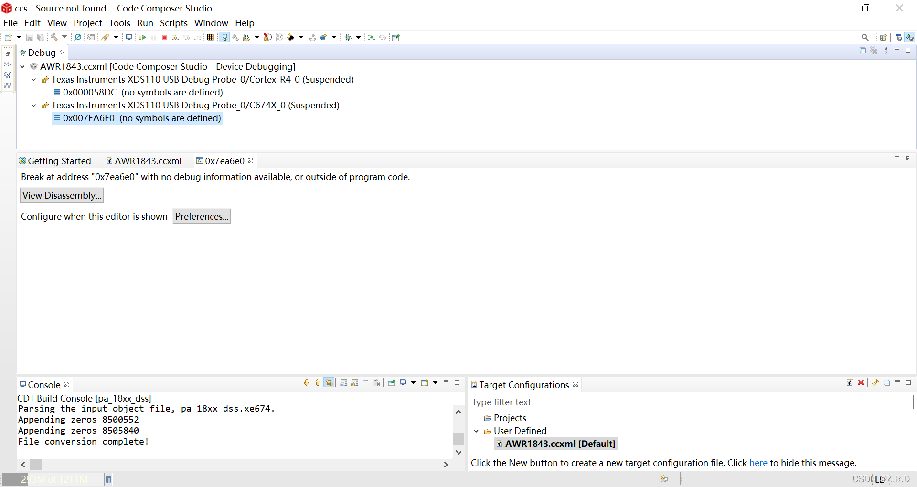The width and height of the screenshot is (917, 487).
Task: Click the console vertical scrollbar thumb
Action: (458, 439)
